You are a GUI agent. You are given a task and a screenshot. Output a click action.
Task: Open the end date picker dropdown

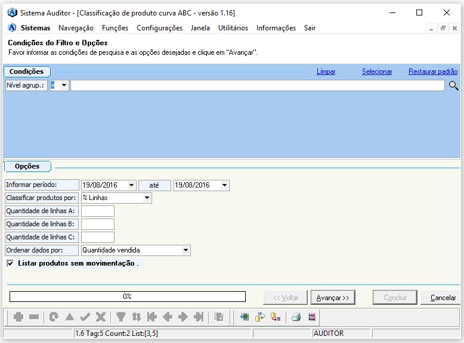click(x=224, y=185)
